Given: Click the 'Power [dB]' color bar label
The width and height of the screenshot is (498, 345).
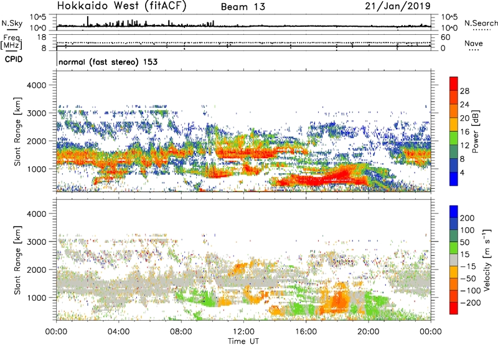Looking at the screenshot, I should coord(475,131).
